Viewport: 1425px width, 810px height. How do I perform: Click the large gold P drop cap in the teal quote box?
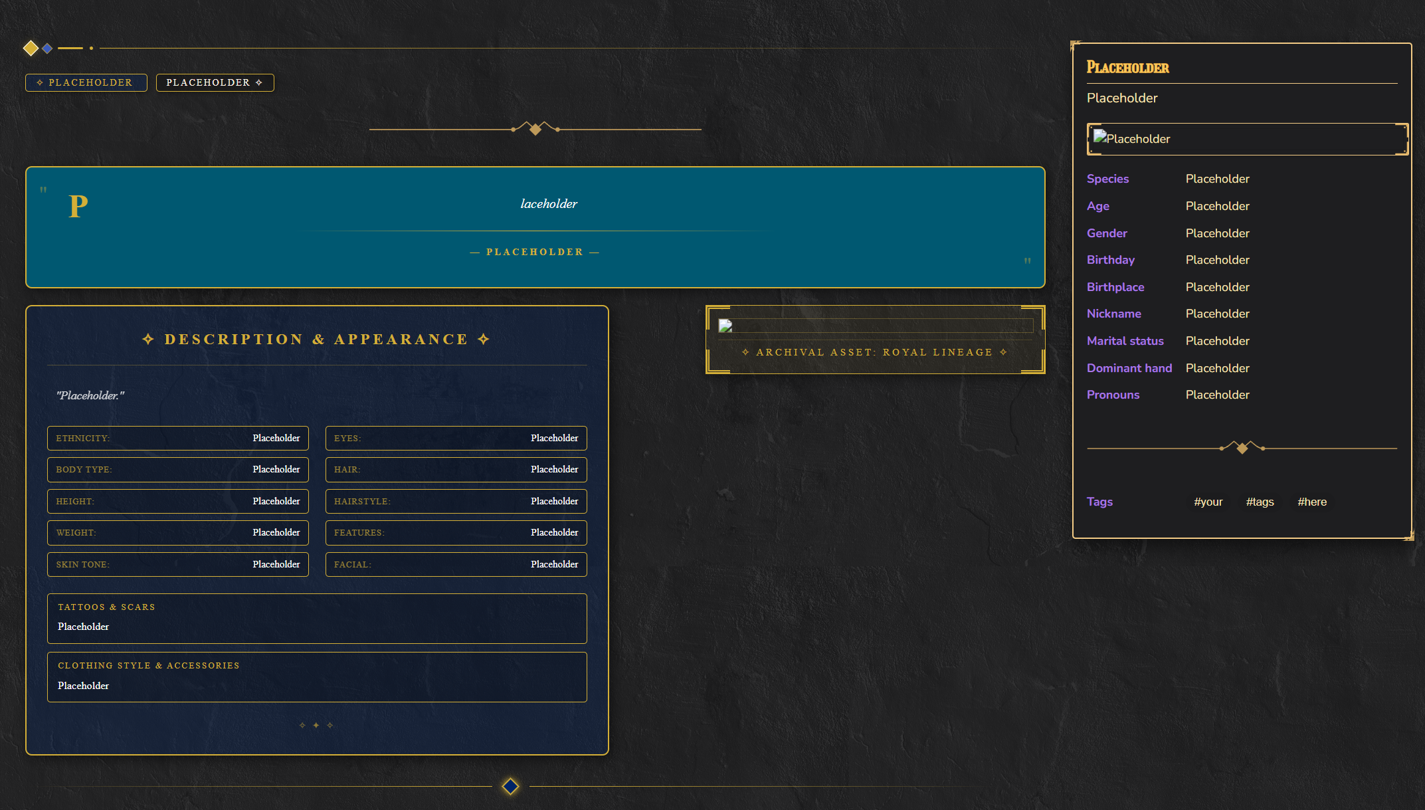77,205
